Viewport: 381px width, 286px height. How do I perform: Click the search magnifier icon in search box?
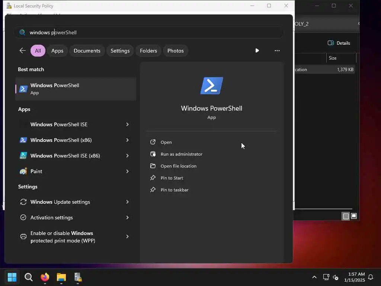tap(22, 32)
